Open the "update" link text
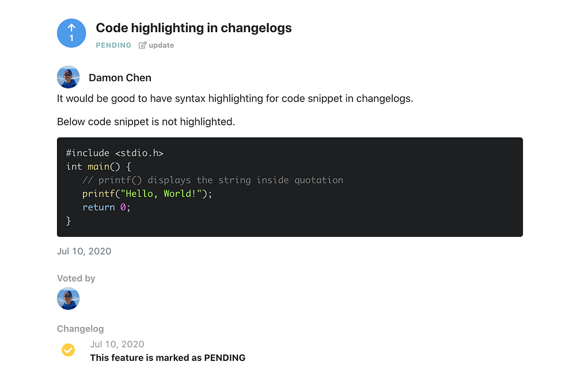The image size is (576, 373). click(161, 45)
